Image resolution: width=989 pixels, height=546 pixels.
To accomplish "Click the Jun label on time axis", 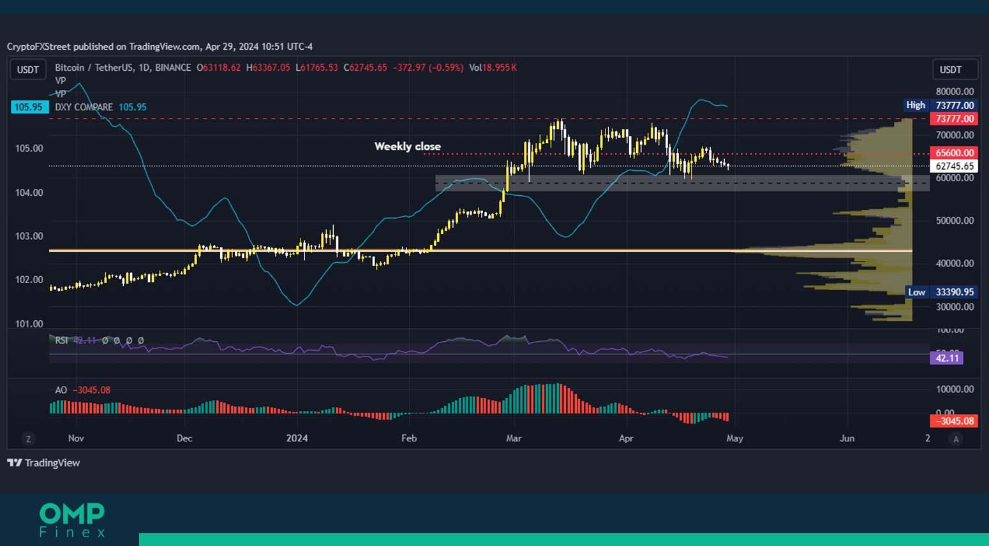I will coord(847,438).
